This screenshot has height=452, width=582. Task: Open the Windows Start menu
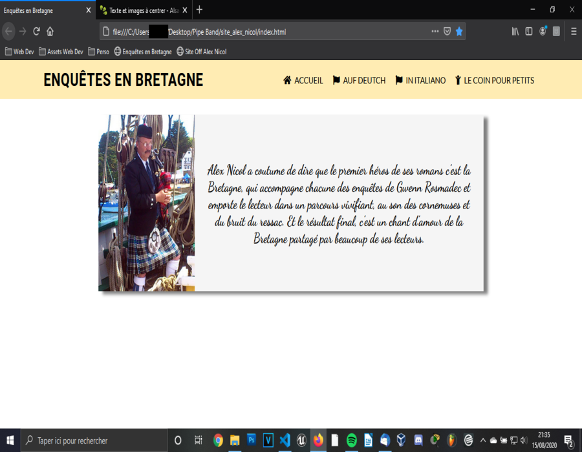(10, 440)
